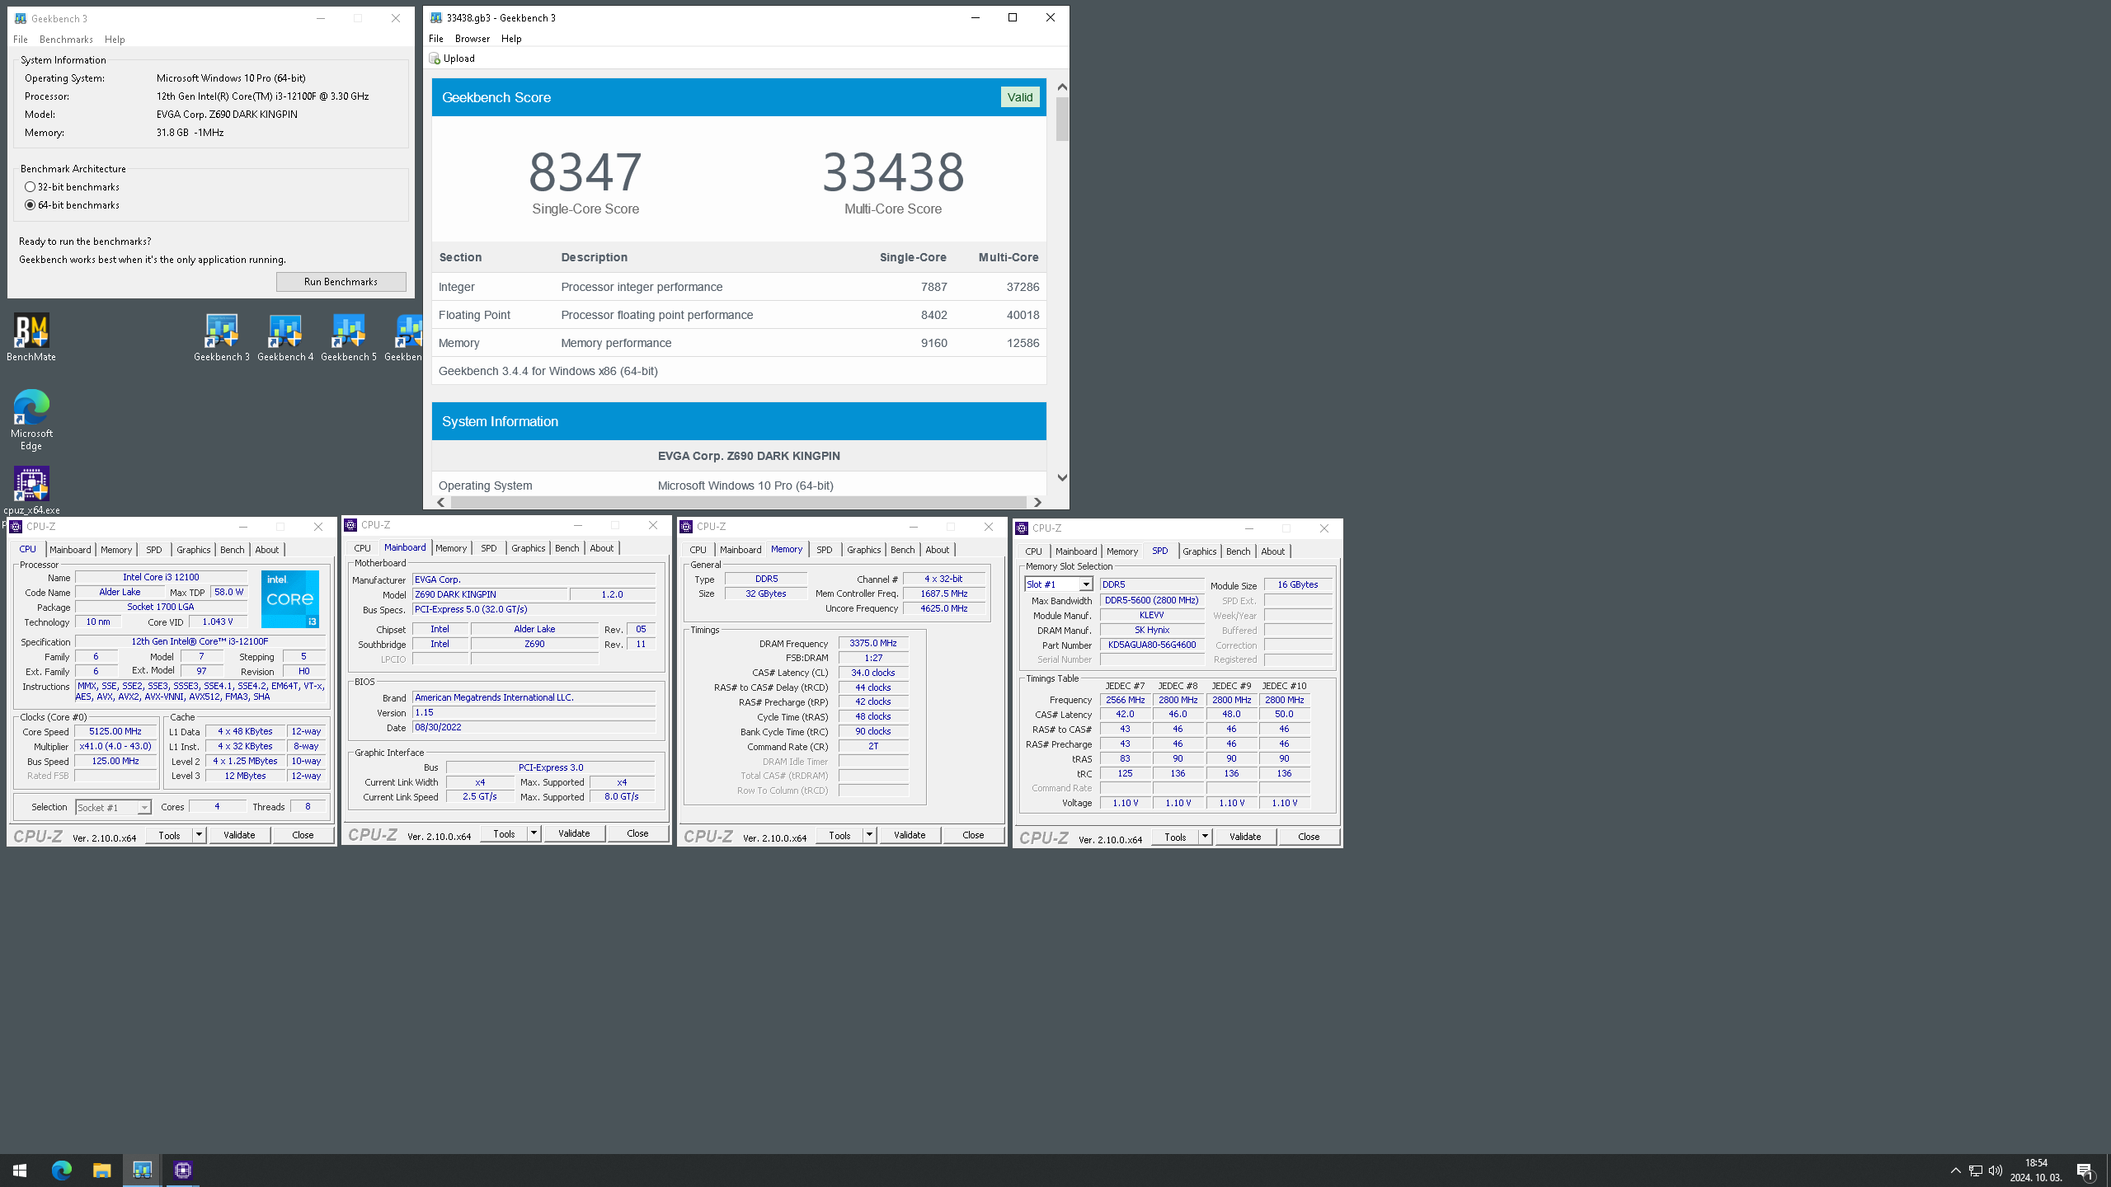Open cpuz_x64.exe desktop icon
Viewport: 2111px width, 1187px height.
31,490
